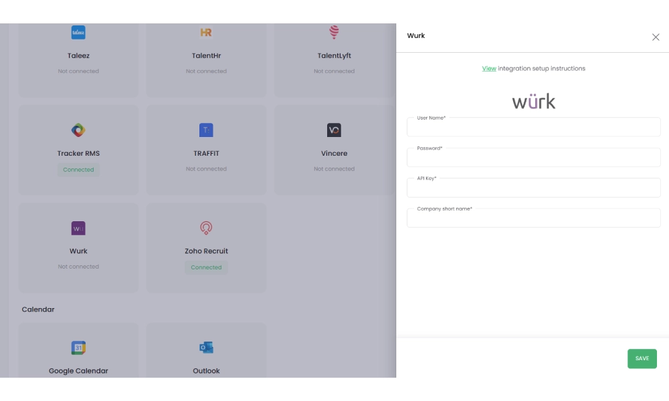Focus the API Key input field

pyautogui.click(x=534, y=188)
